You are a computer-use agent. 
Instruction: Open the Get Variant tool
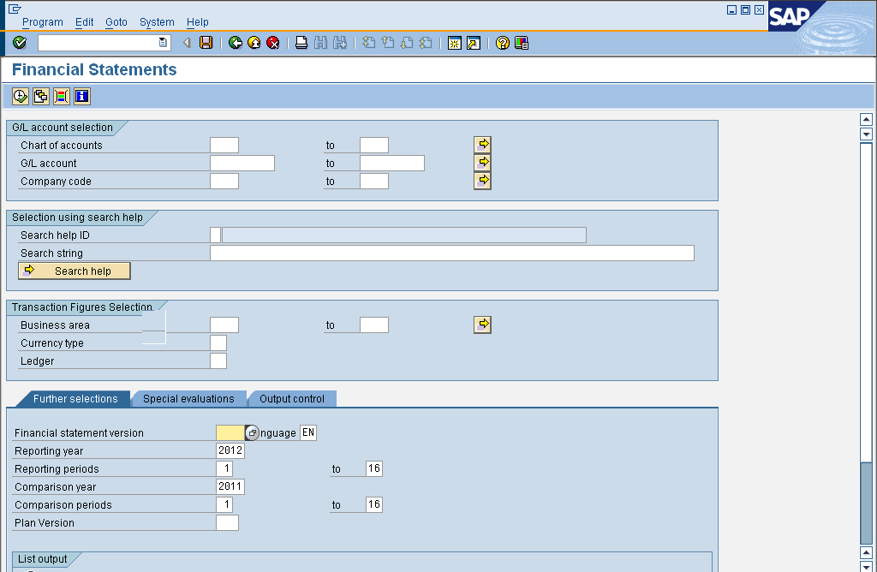pyautogui.click(x=40, y=96)
